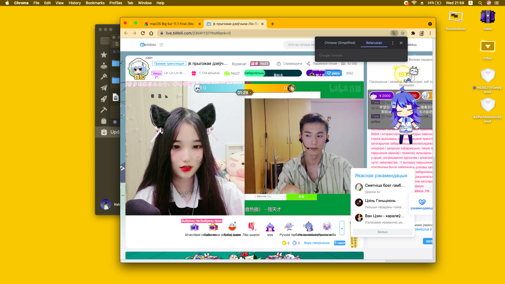Click the silver coin balance icon
This screenshot has width=505, height=284.
pos(295,243)
